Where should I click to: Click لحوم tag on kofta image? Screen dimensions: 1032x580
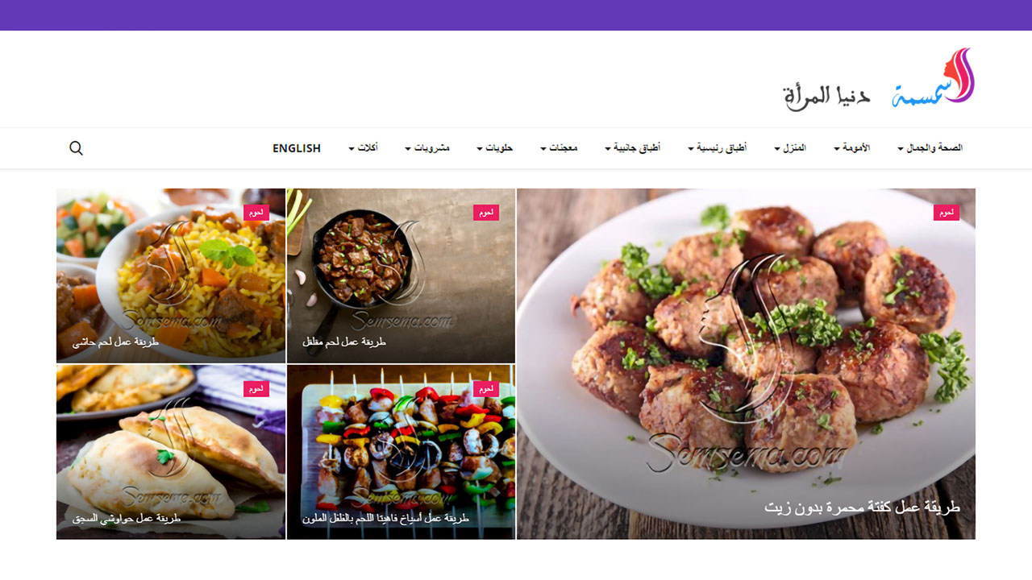[947, 213]
